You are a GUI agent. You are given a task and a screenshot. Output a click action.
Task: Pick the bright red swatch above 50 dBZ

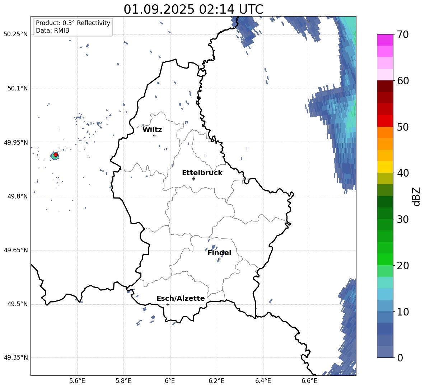(x=385, y=121)
